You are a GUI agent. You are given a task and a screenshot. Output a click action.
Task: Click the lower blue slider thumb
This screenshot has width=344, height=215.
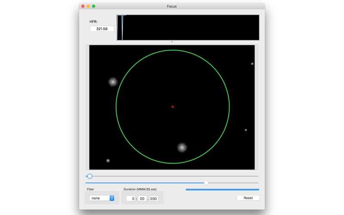point(206,183)
